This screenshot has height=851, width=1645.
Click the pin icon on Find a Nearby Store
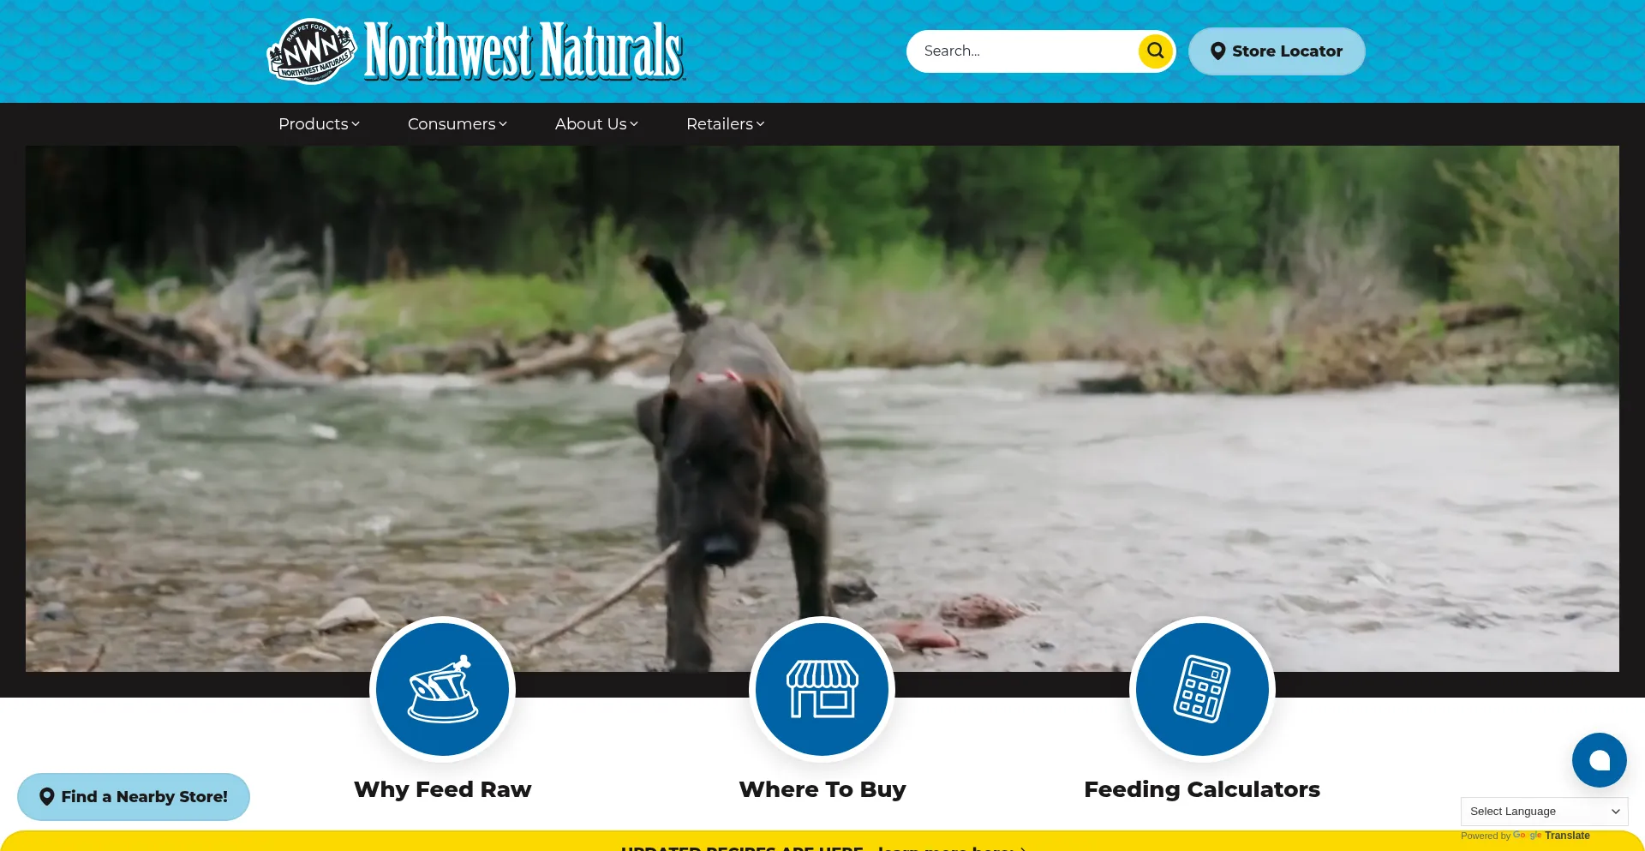[x=47, y=797]
